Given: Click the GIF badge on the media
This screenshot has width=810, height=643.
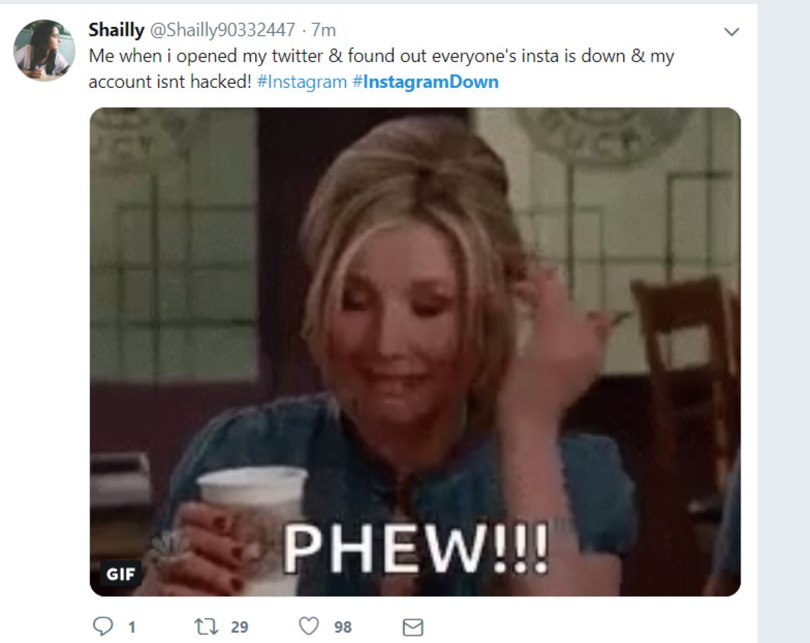Looking at the screenshot, I should pyautogui.click(x=122, y=574).
